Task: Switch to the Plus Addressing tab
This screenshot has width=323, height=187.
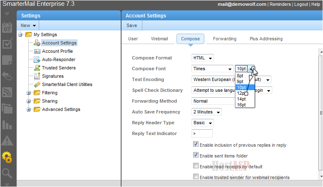Action: (x=266, y=39)
